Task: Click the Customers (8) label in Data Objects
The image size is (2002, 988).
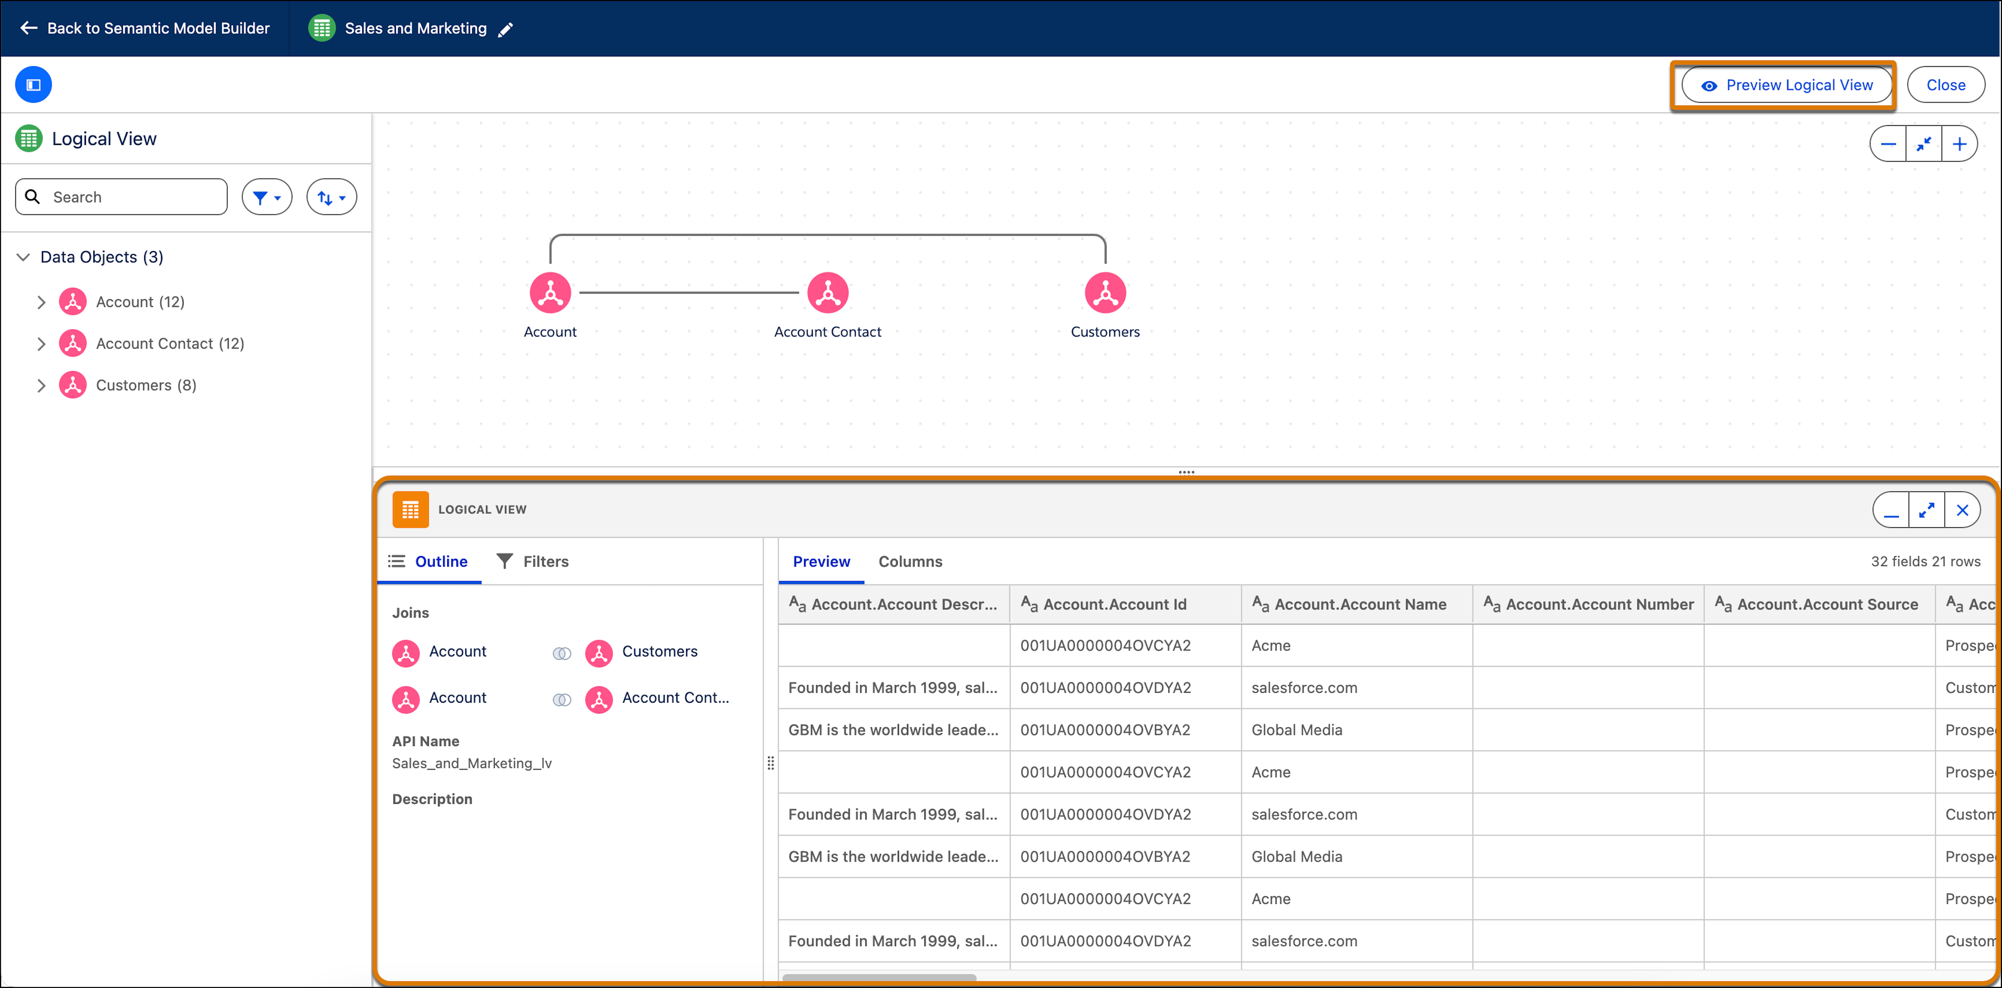Action: (x=146, y=386)
